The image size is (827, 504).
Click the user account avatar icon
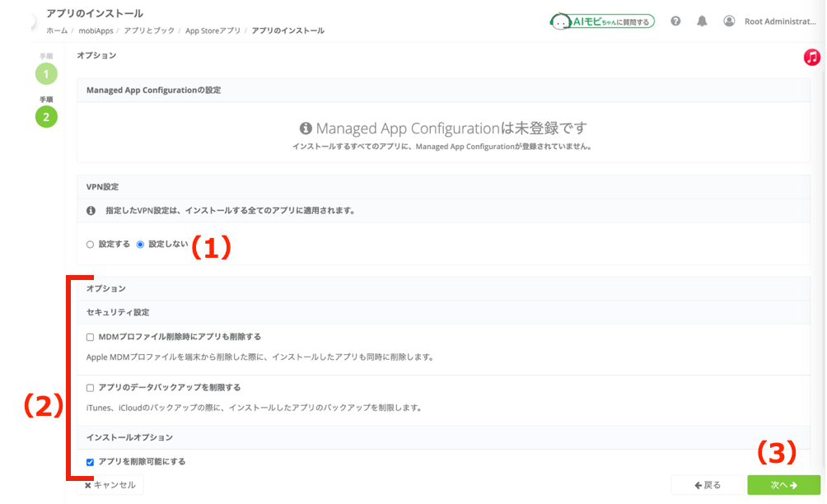click(729, 21)
